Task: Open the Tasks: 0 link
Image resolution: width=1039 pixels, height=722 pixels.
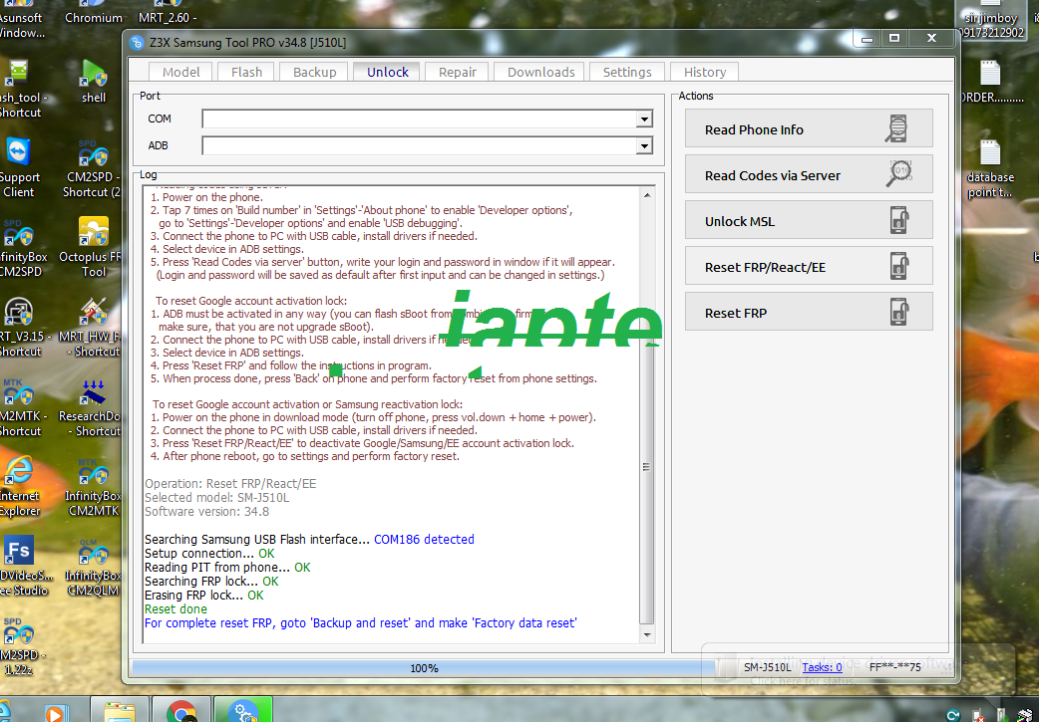Action: coord(822,667)
